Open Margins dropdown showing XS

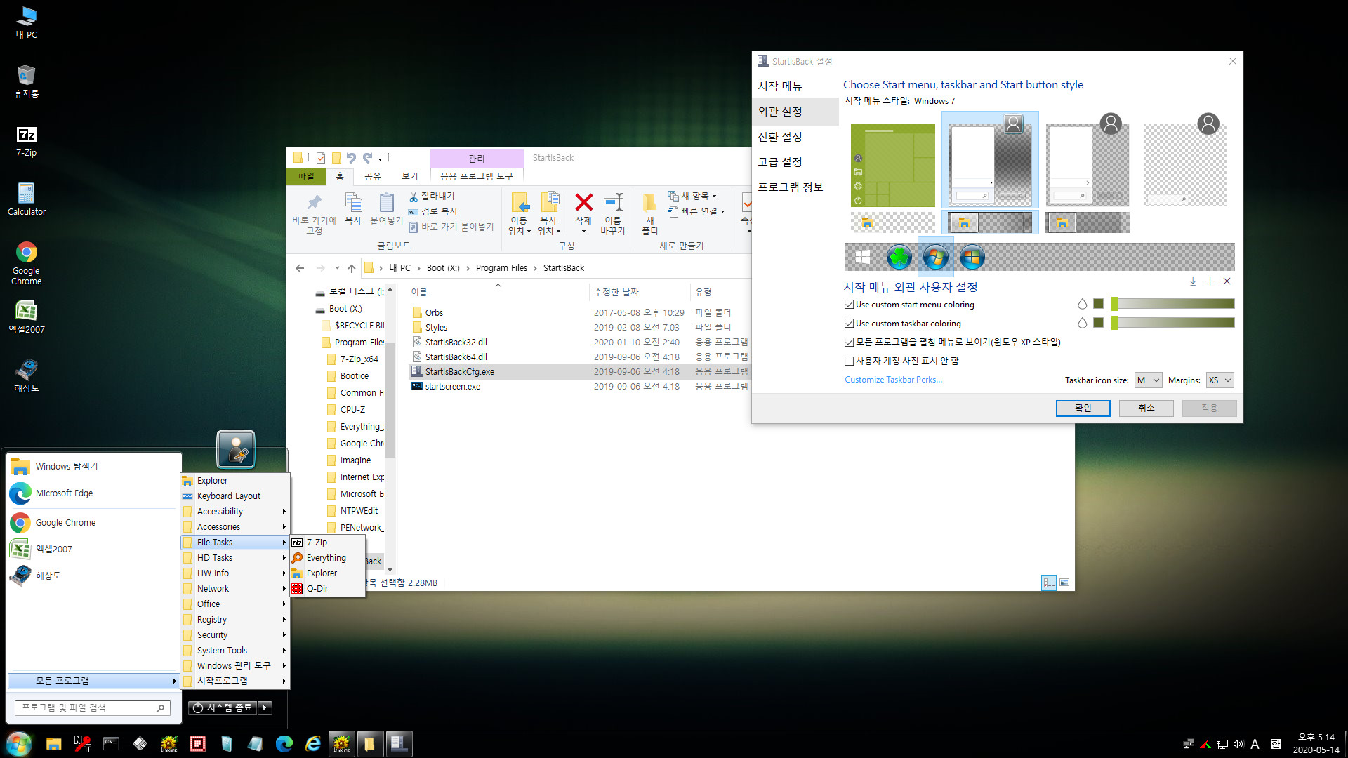[1220, 380]
